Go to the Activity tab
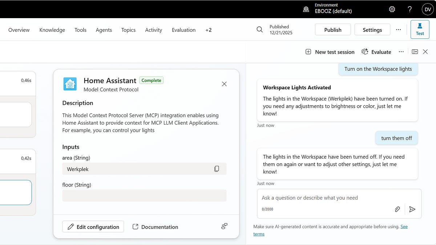Screen dimensions: 436x245 (x=154, y=30)
